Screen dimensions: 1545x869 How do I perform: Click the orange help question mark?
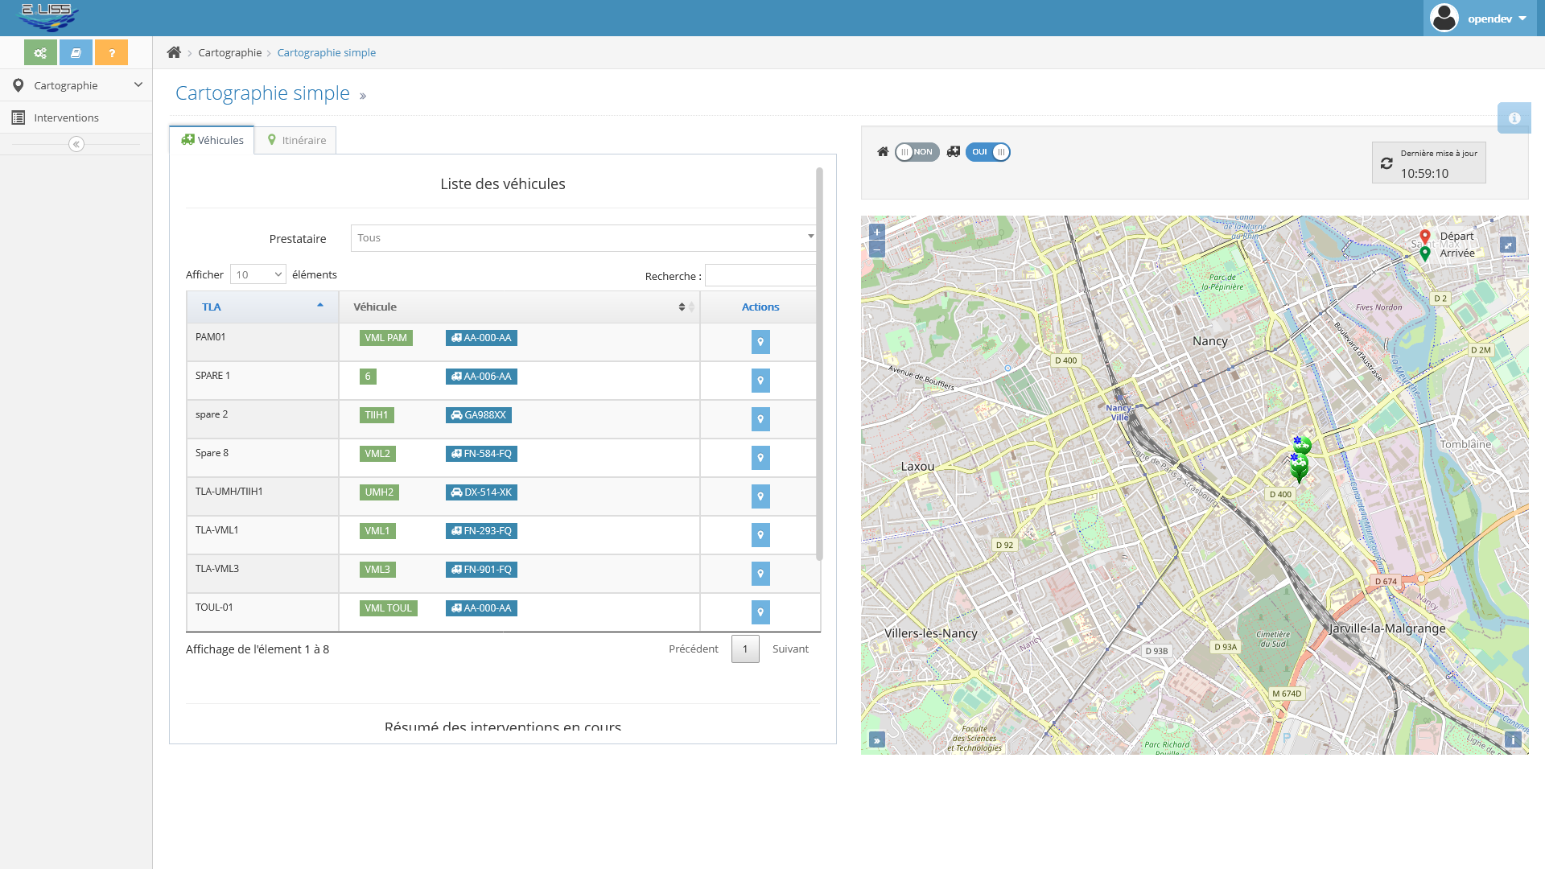pyautogui.click(x=111, y=53)
